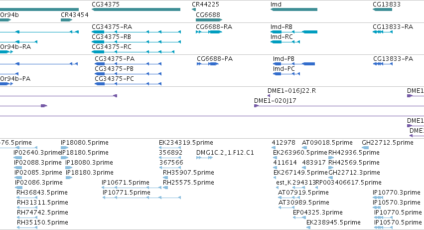Select EST AT07919.5prime
Viewport: 424px width, 230px height.
pyautogui.click(x=303, y=193)
